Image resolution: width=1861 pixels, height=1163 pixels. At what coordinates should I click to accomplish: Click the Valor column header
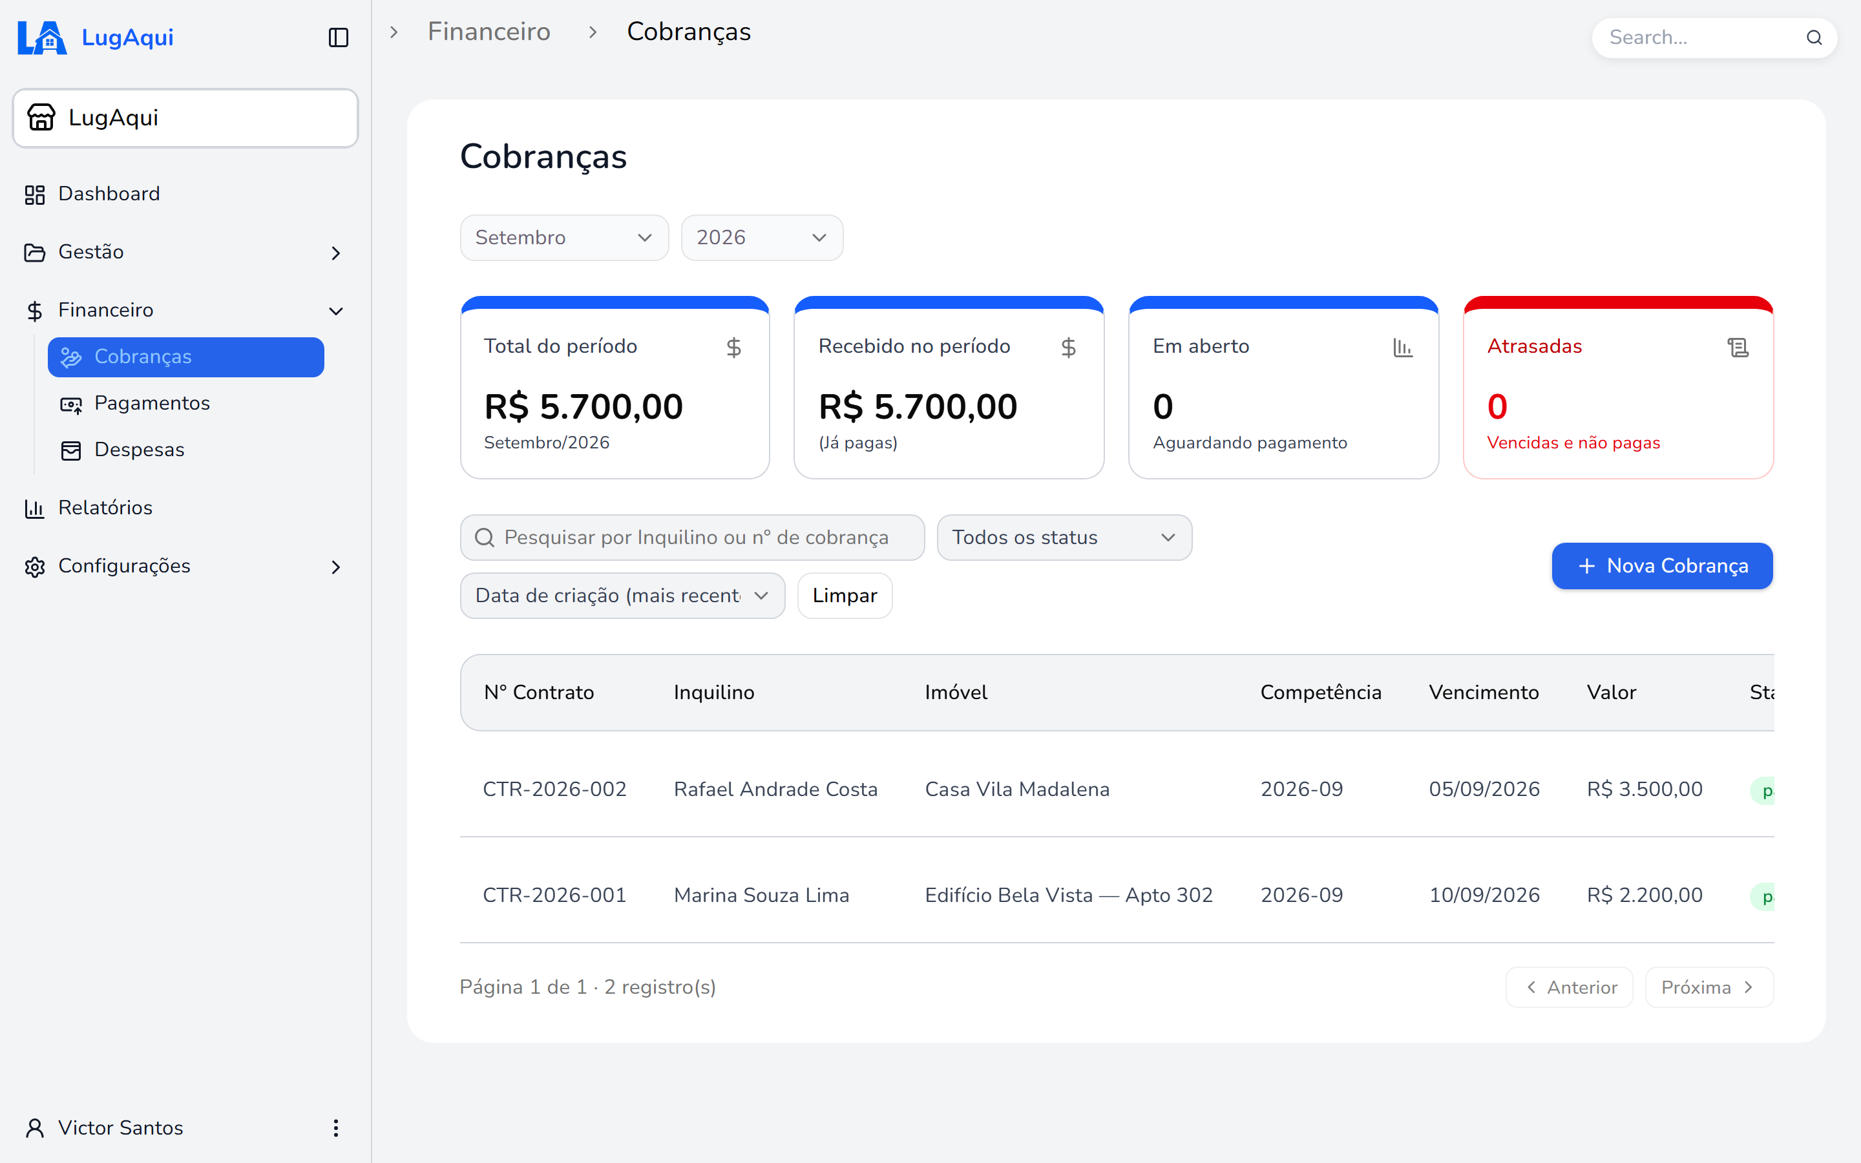tap(1611, 692)
